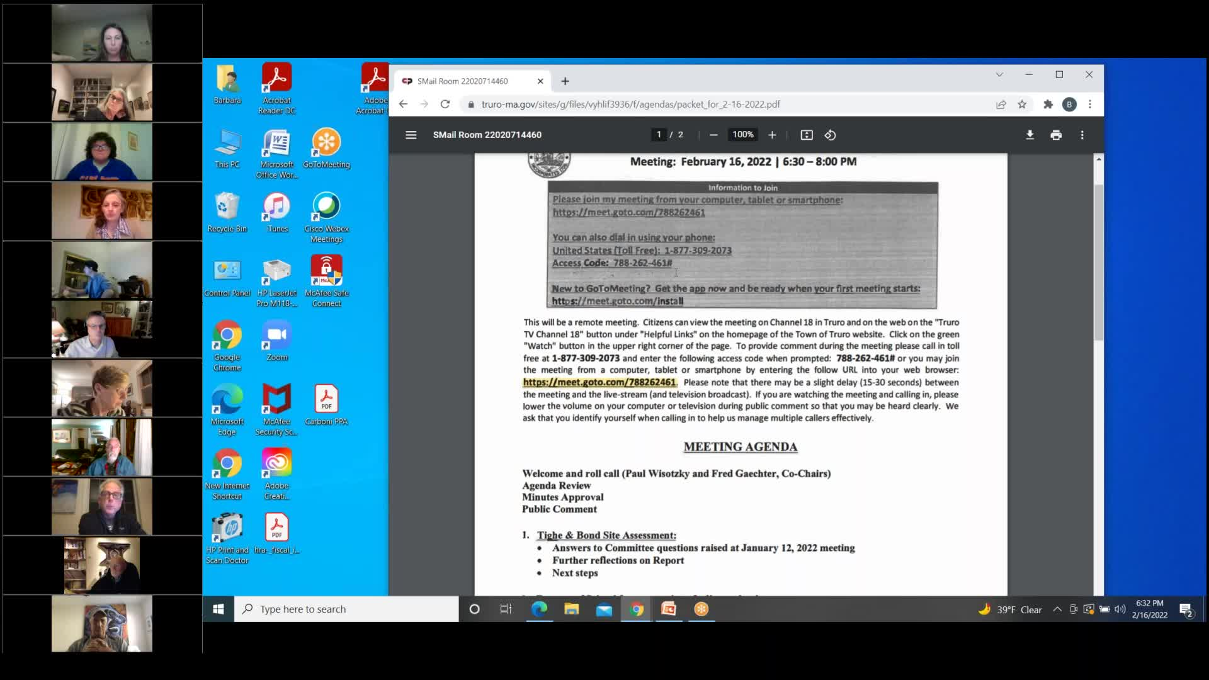Click the highlighted meet.goto.com/788262461 link
Screen dimensions: 1209x680
coord(599,382)
